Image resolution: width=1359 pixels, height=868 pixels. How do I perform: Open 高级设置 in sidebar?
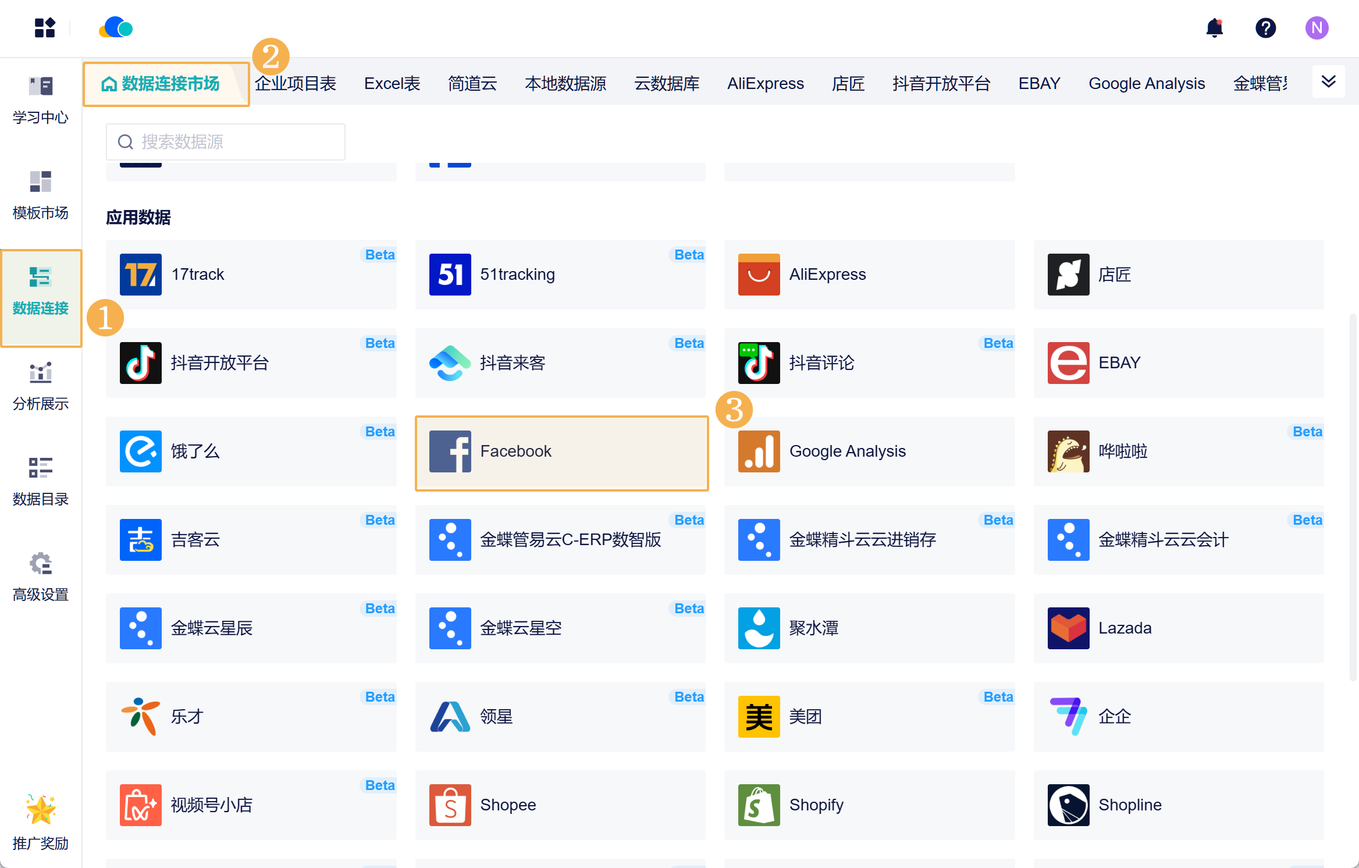tap(41, 578)
